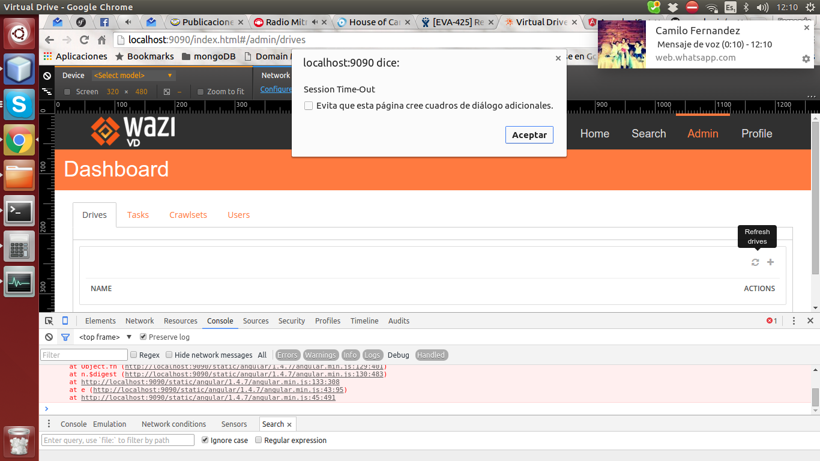This screenshot has height=461, width=820.
Task: Click the refresh drives icon
Action: pos(755,262)
